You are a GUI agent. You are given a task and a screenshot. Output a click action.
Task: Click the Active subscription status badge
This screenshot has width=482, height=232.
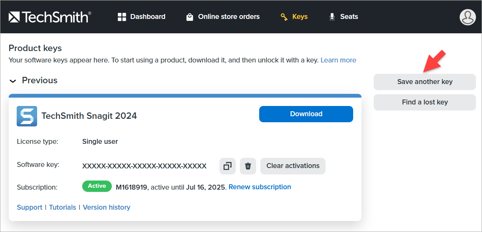97,186
